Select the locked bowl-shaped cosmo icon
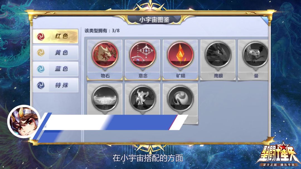301x169 pixels. (105, 99)
